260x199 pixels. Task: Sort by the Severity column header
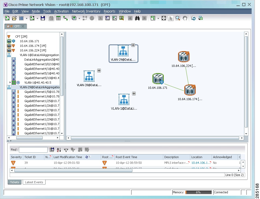16,157
